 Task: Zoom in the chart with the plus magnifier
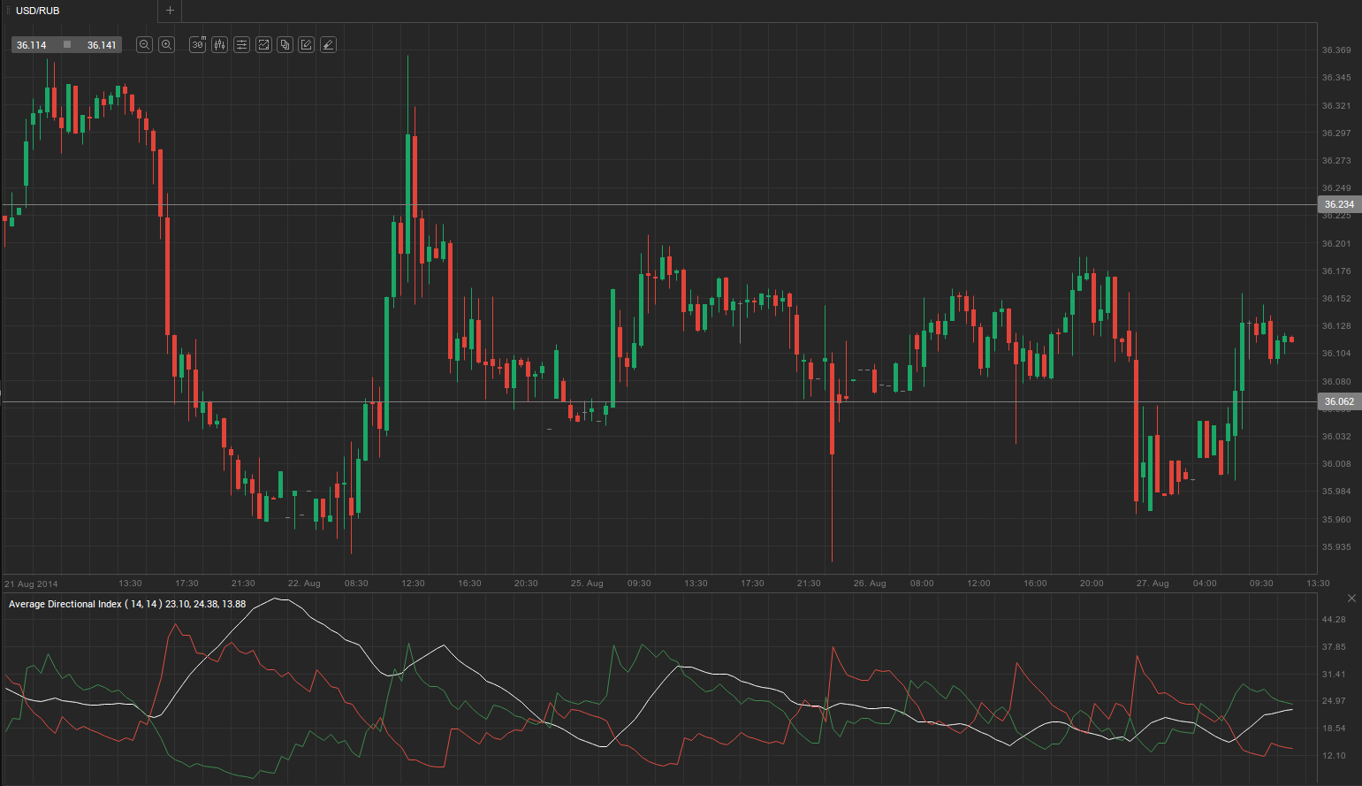tap(166, 44)
